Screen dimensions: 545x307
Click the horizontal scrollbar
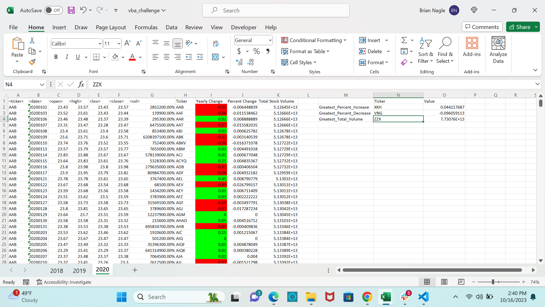(x=432, y=270)
